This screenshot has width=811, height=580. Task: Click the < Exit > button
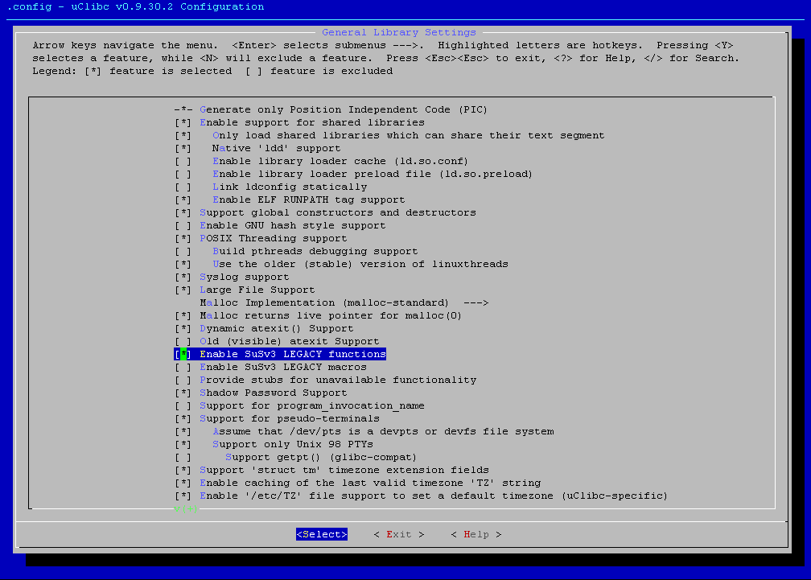(x=399, y=534)
